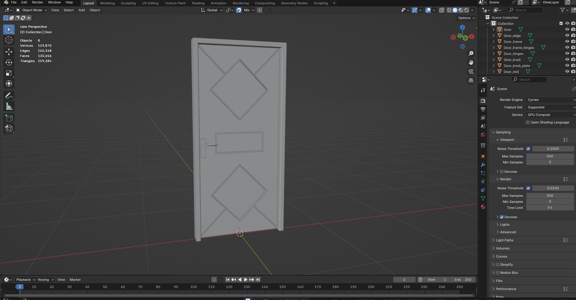Activate the Rotate tool

[9, 62]
